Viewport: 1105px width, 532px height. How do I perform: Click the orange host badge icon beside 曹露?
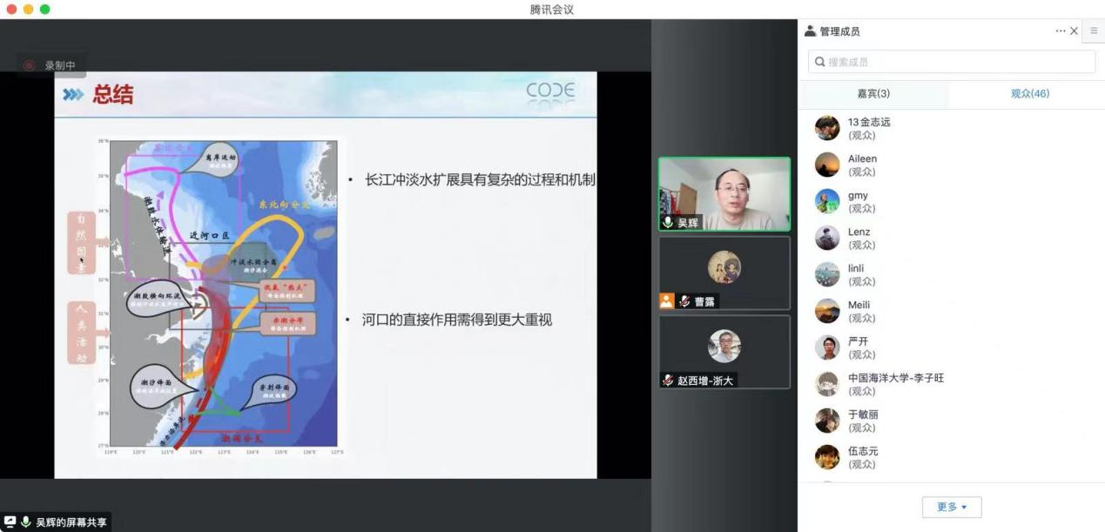tap(667, 301)
